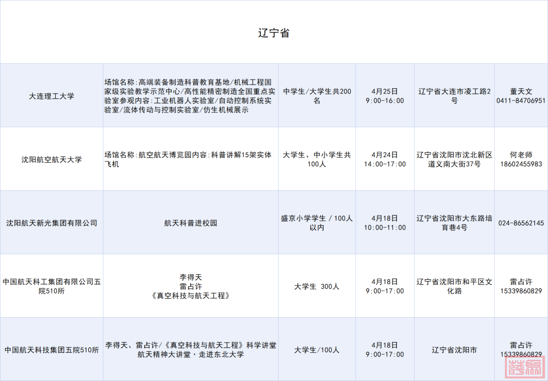Select the 沈阳航空航天大学 cell

pos(52,159)
